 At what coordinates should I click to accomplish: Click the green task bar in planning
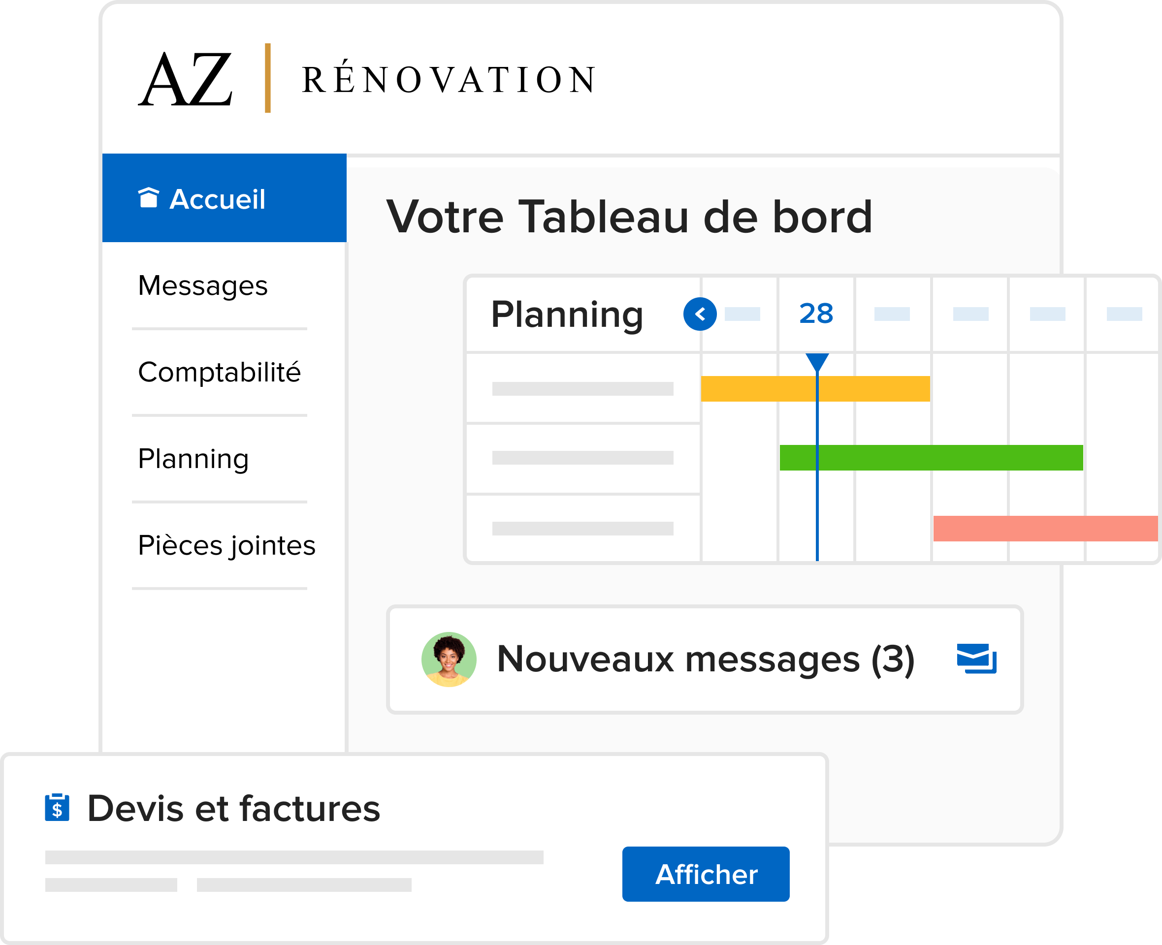(x=931, y=458)
